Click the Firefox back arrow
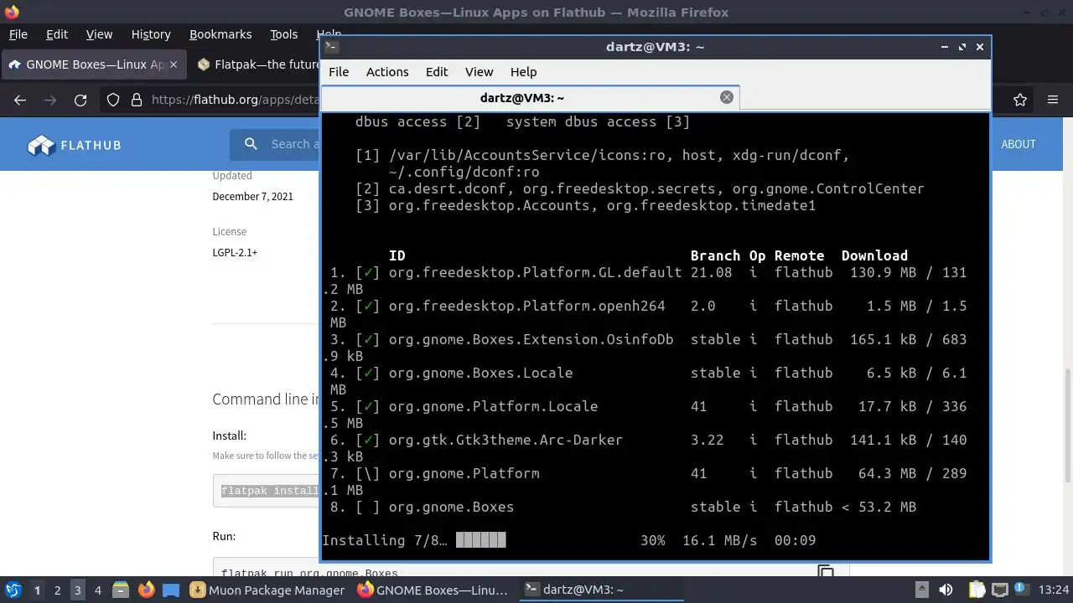Image resolution: width=1073 pixels, height=603 pixels. coord(20,100)
